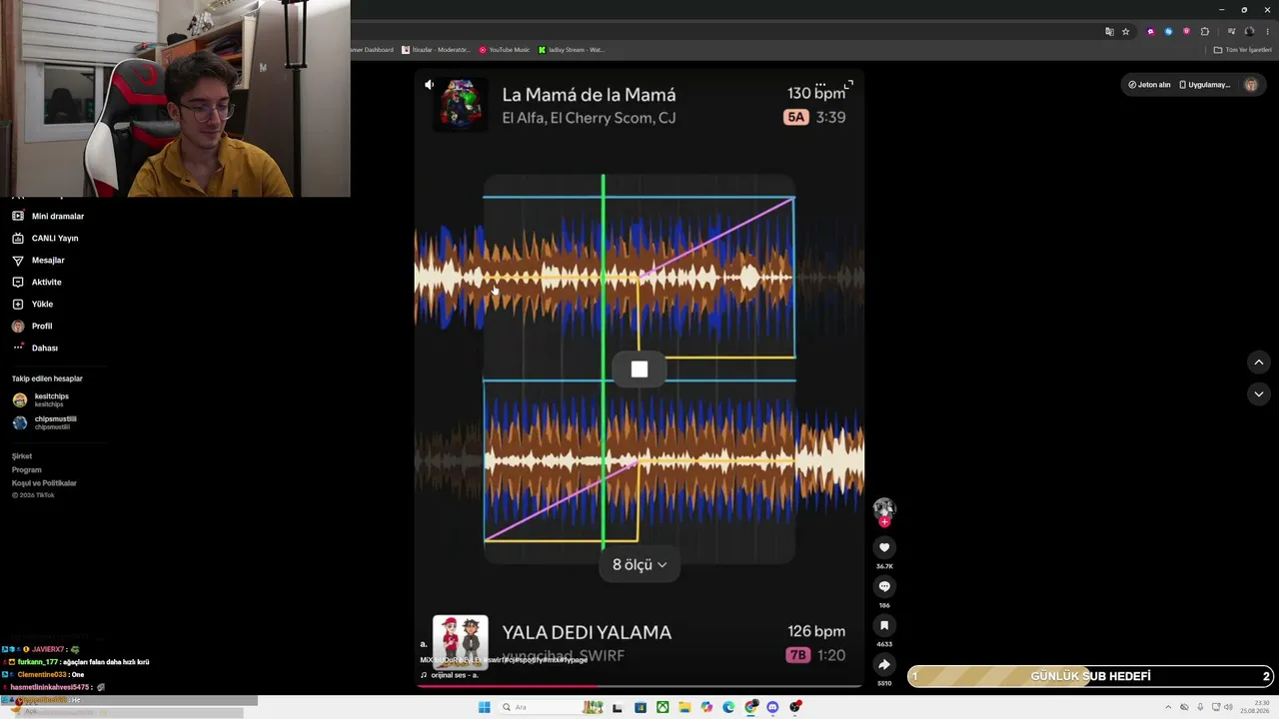
Task: Open the Xbox app from the taskbar
Action: tap(662, 707)
